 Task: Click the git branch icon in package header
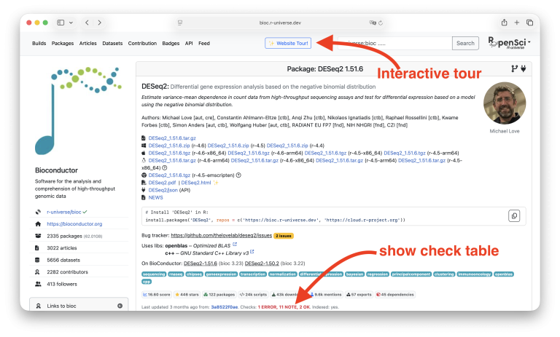tap(513, 71)
